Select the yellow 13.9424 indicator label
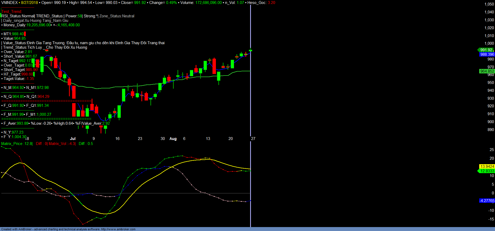The width and height of the screenshot is (495, 231). pos(487,167)
